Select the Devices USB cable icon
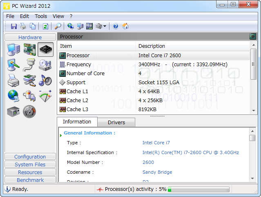This screenshot has height=197, width=261. click(x=29, y=81)
